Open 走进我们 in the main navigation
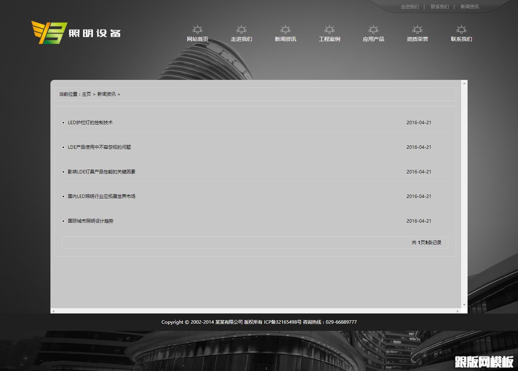This screenshot has width=518, height=371. click(x=242, y=39)
